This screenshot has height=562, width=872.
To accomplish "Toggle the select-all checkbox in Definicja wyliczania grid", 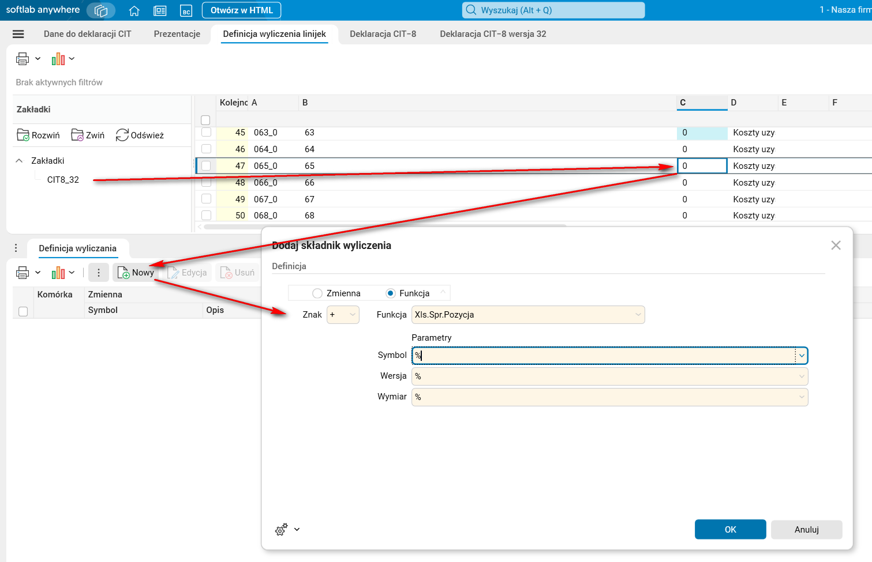I will 23,311.
